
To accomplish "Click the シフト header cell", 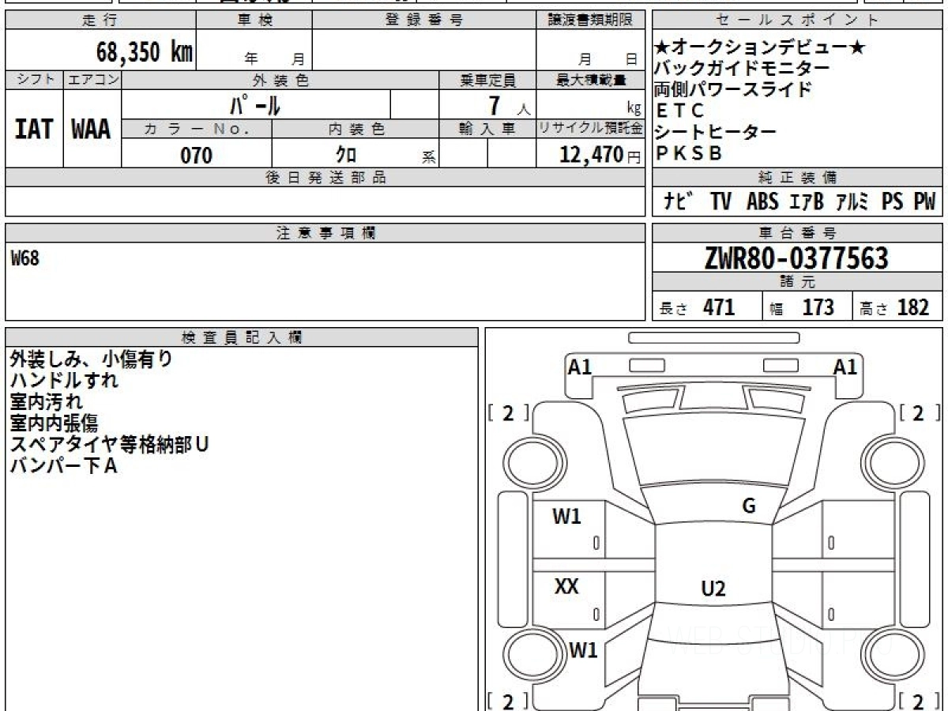I will pos(34,80).
